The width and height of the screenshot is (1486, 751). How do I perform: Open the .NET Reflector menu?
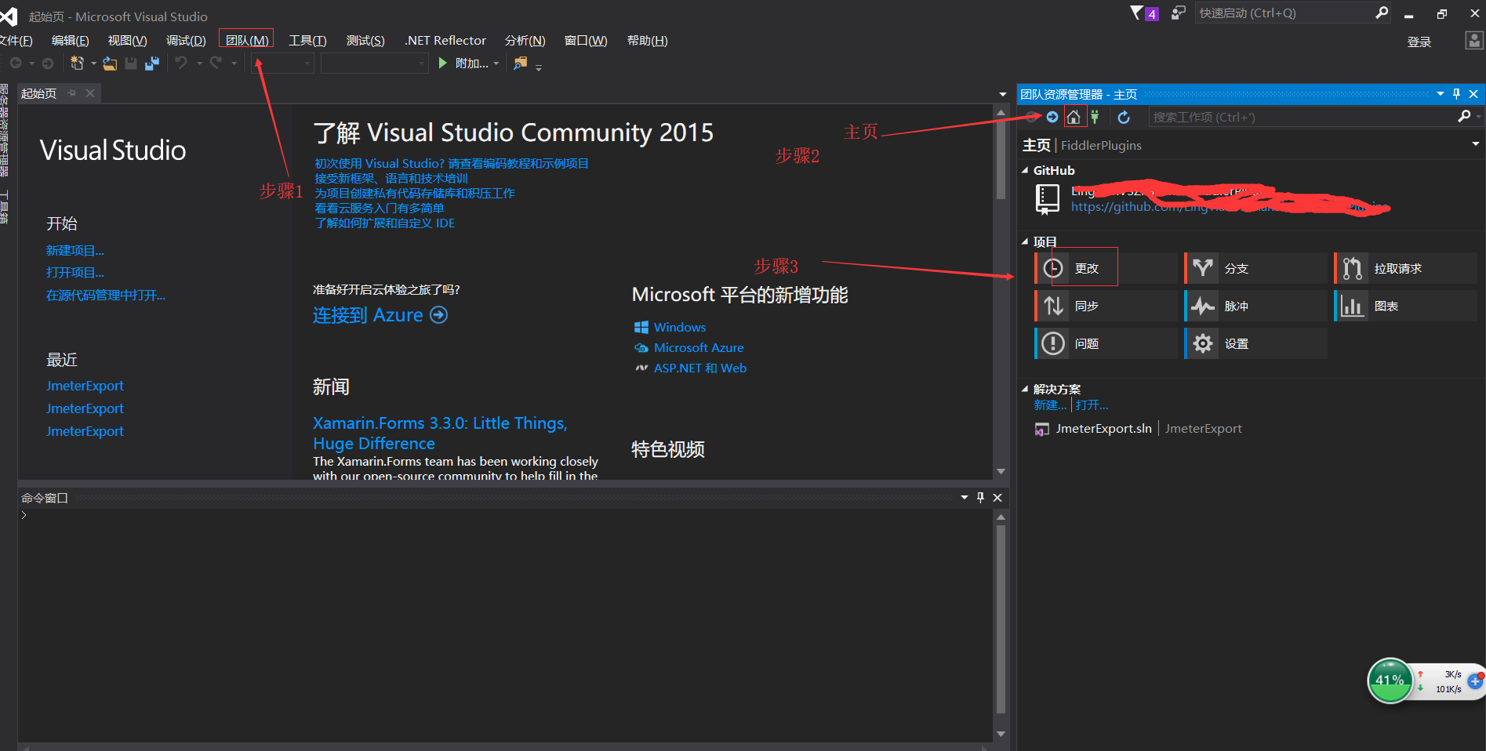pos(445,40)
